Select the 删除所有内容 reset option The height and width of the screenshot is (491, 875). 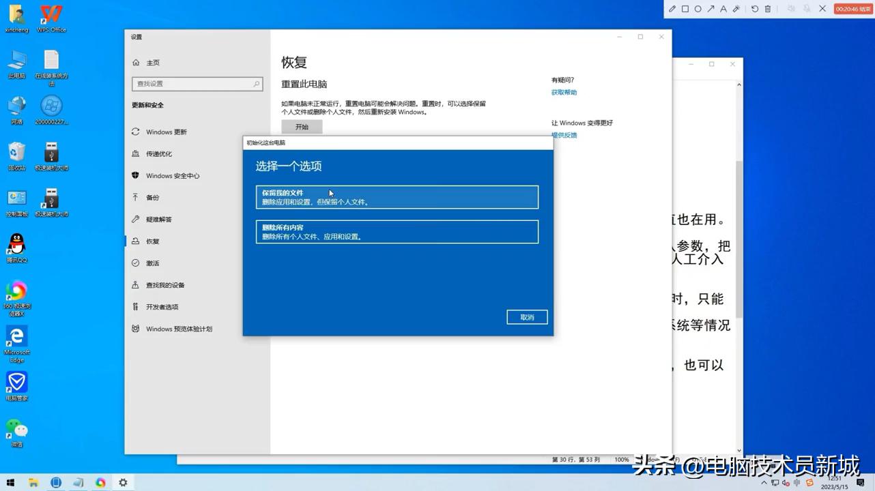[396, 231]
